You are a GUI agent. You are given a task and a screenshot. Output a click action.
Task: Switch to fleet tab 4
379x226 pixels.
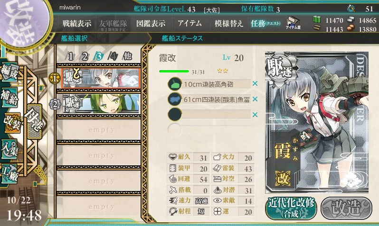[x=113, y=56]
